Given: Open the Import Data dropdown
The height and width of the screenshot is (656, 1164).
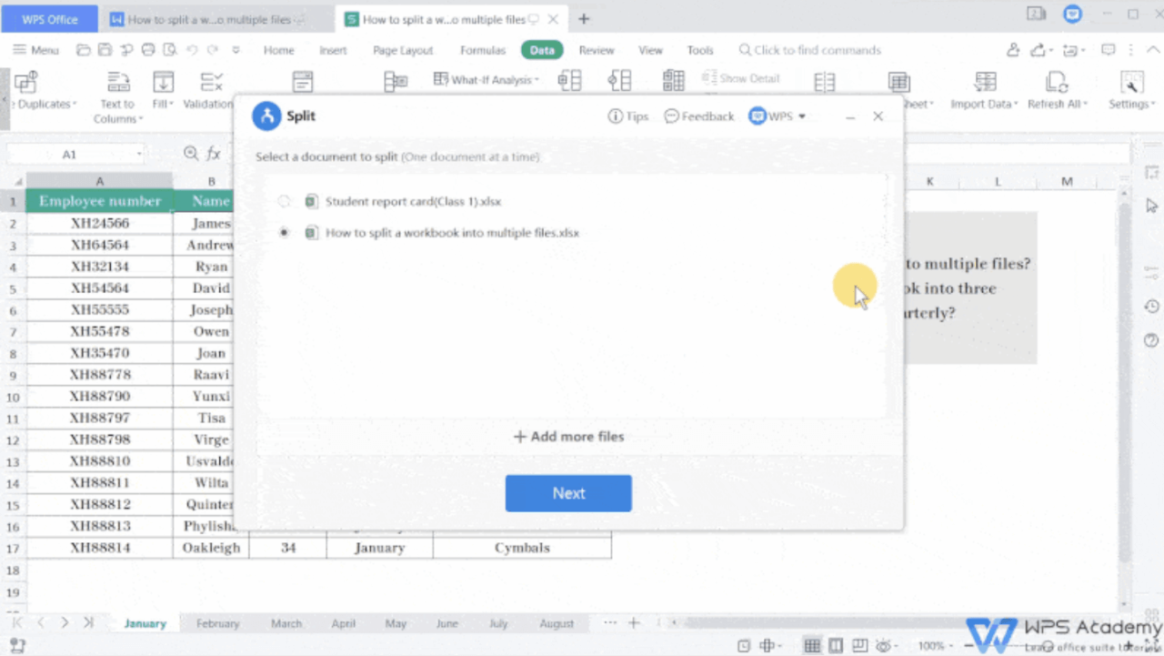Looking at the screenshot, I should tap(984, 104).
